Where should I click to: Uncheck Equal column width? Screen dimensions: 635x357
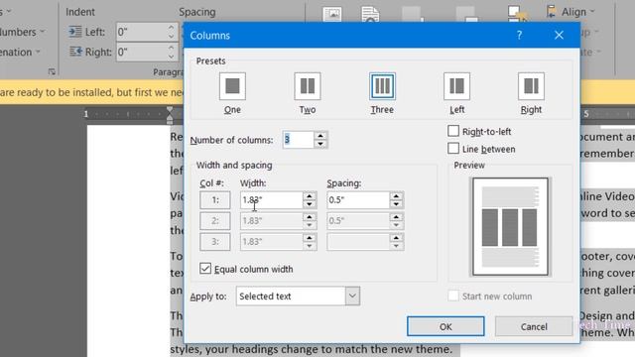pos(205,269)
